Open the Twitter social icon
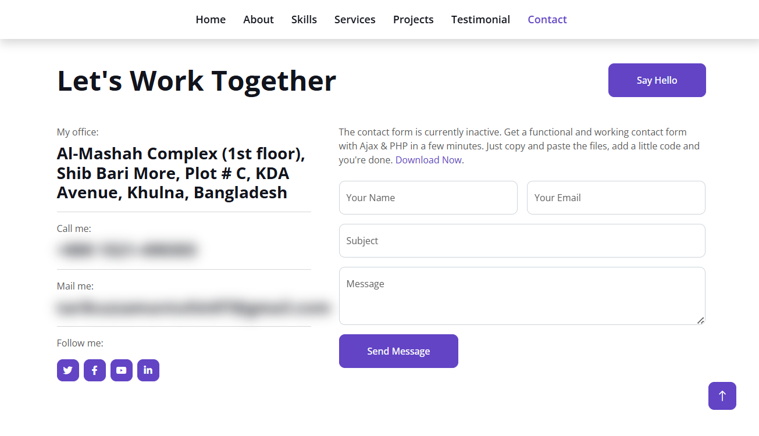The image size is (759, 436). (x=68, y=370)
